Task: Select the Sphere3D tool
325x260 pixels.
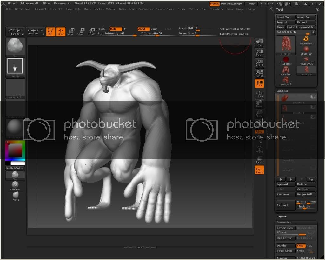Action: (x=306, y=50)
